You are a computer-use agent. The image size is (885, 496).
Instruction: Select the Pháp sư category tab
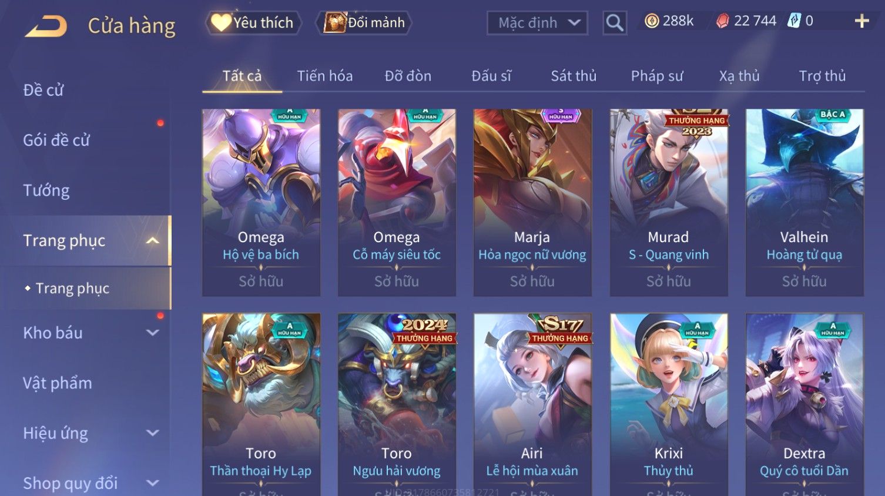[x=657, y=76]
